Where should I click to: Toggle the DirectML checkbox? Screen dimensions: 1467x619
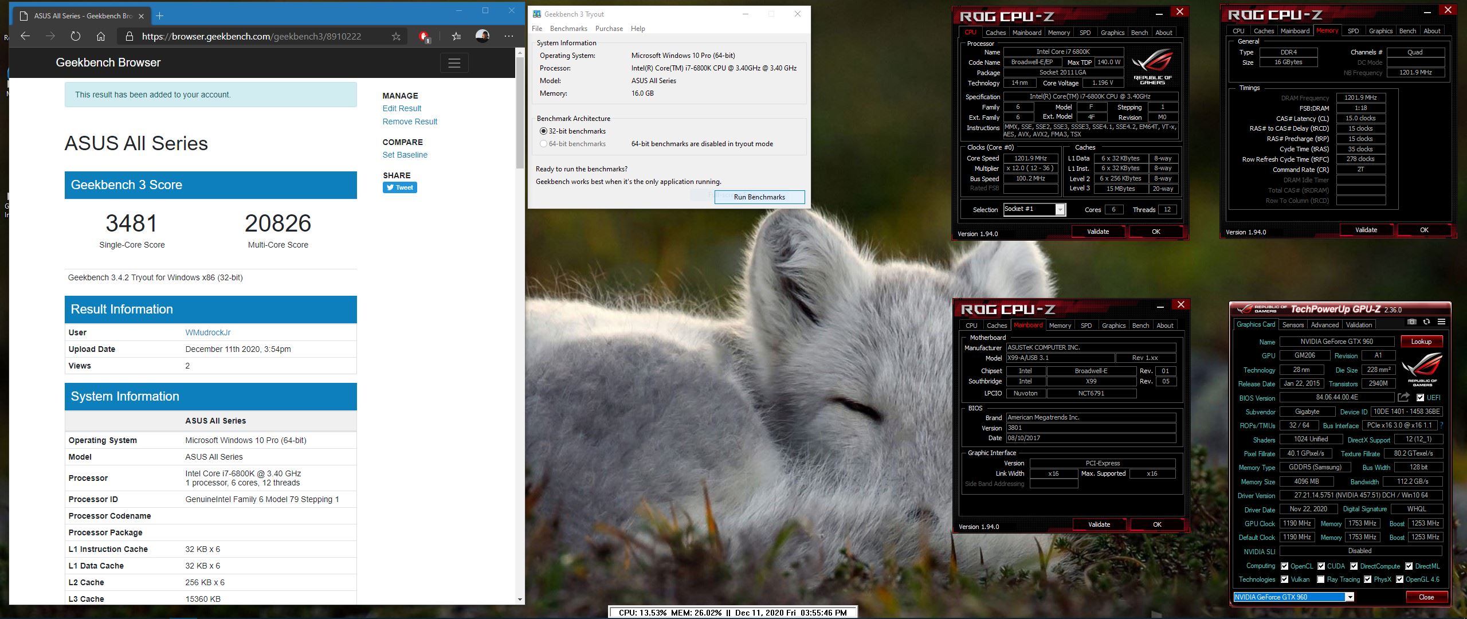(x=1409, y=566)
